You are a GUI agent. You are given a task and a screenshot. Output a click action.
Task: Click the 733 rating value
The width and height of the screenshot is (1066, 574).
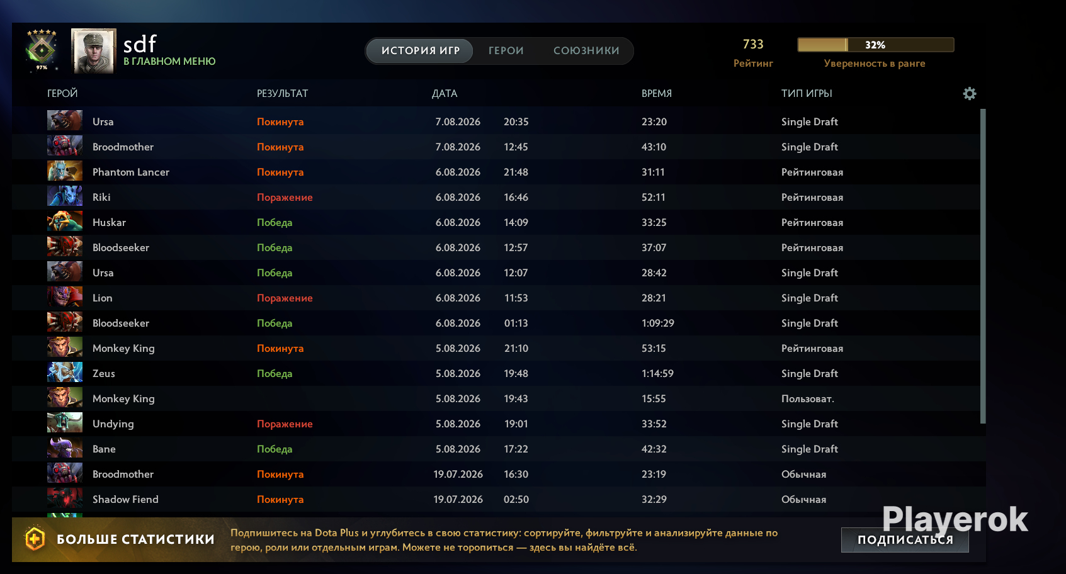[753, 44]
